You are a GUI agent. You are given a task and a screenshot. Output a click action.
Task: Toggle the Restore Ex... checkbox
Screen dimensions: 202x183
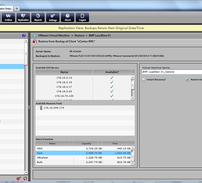[187, 80]
